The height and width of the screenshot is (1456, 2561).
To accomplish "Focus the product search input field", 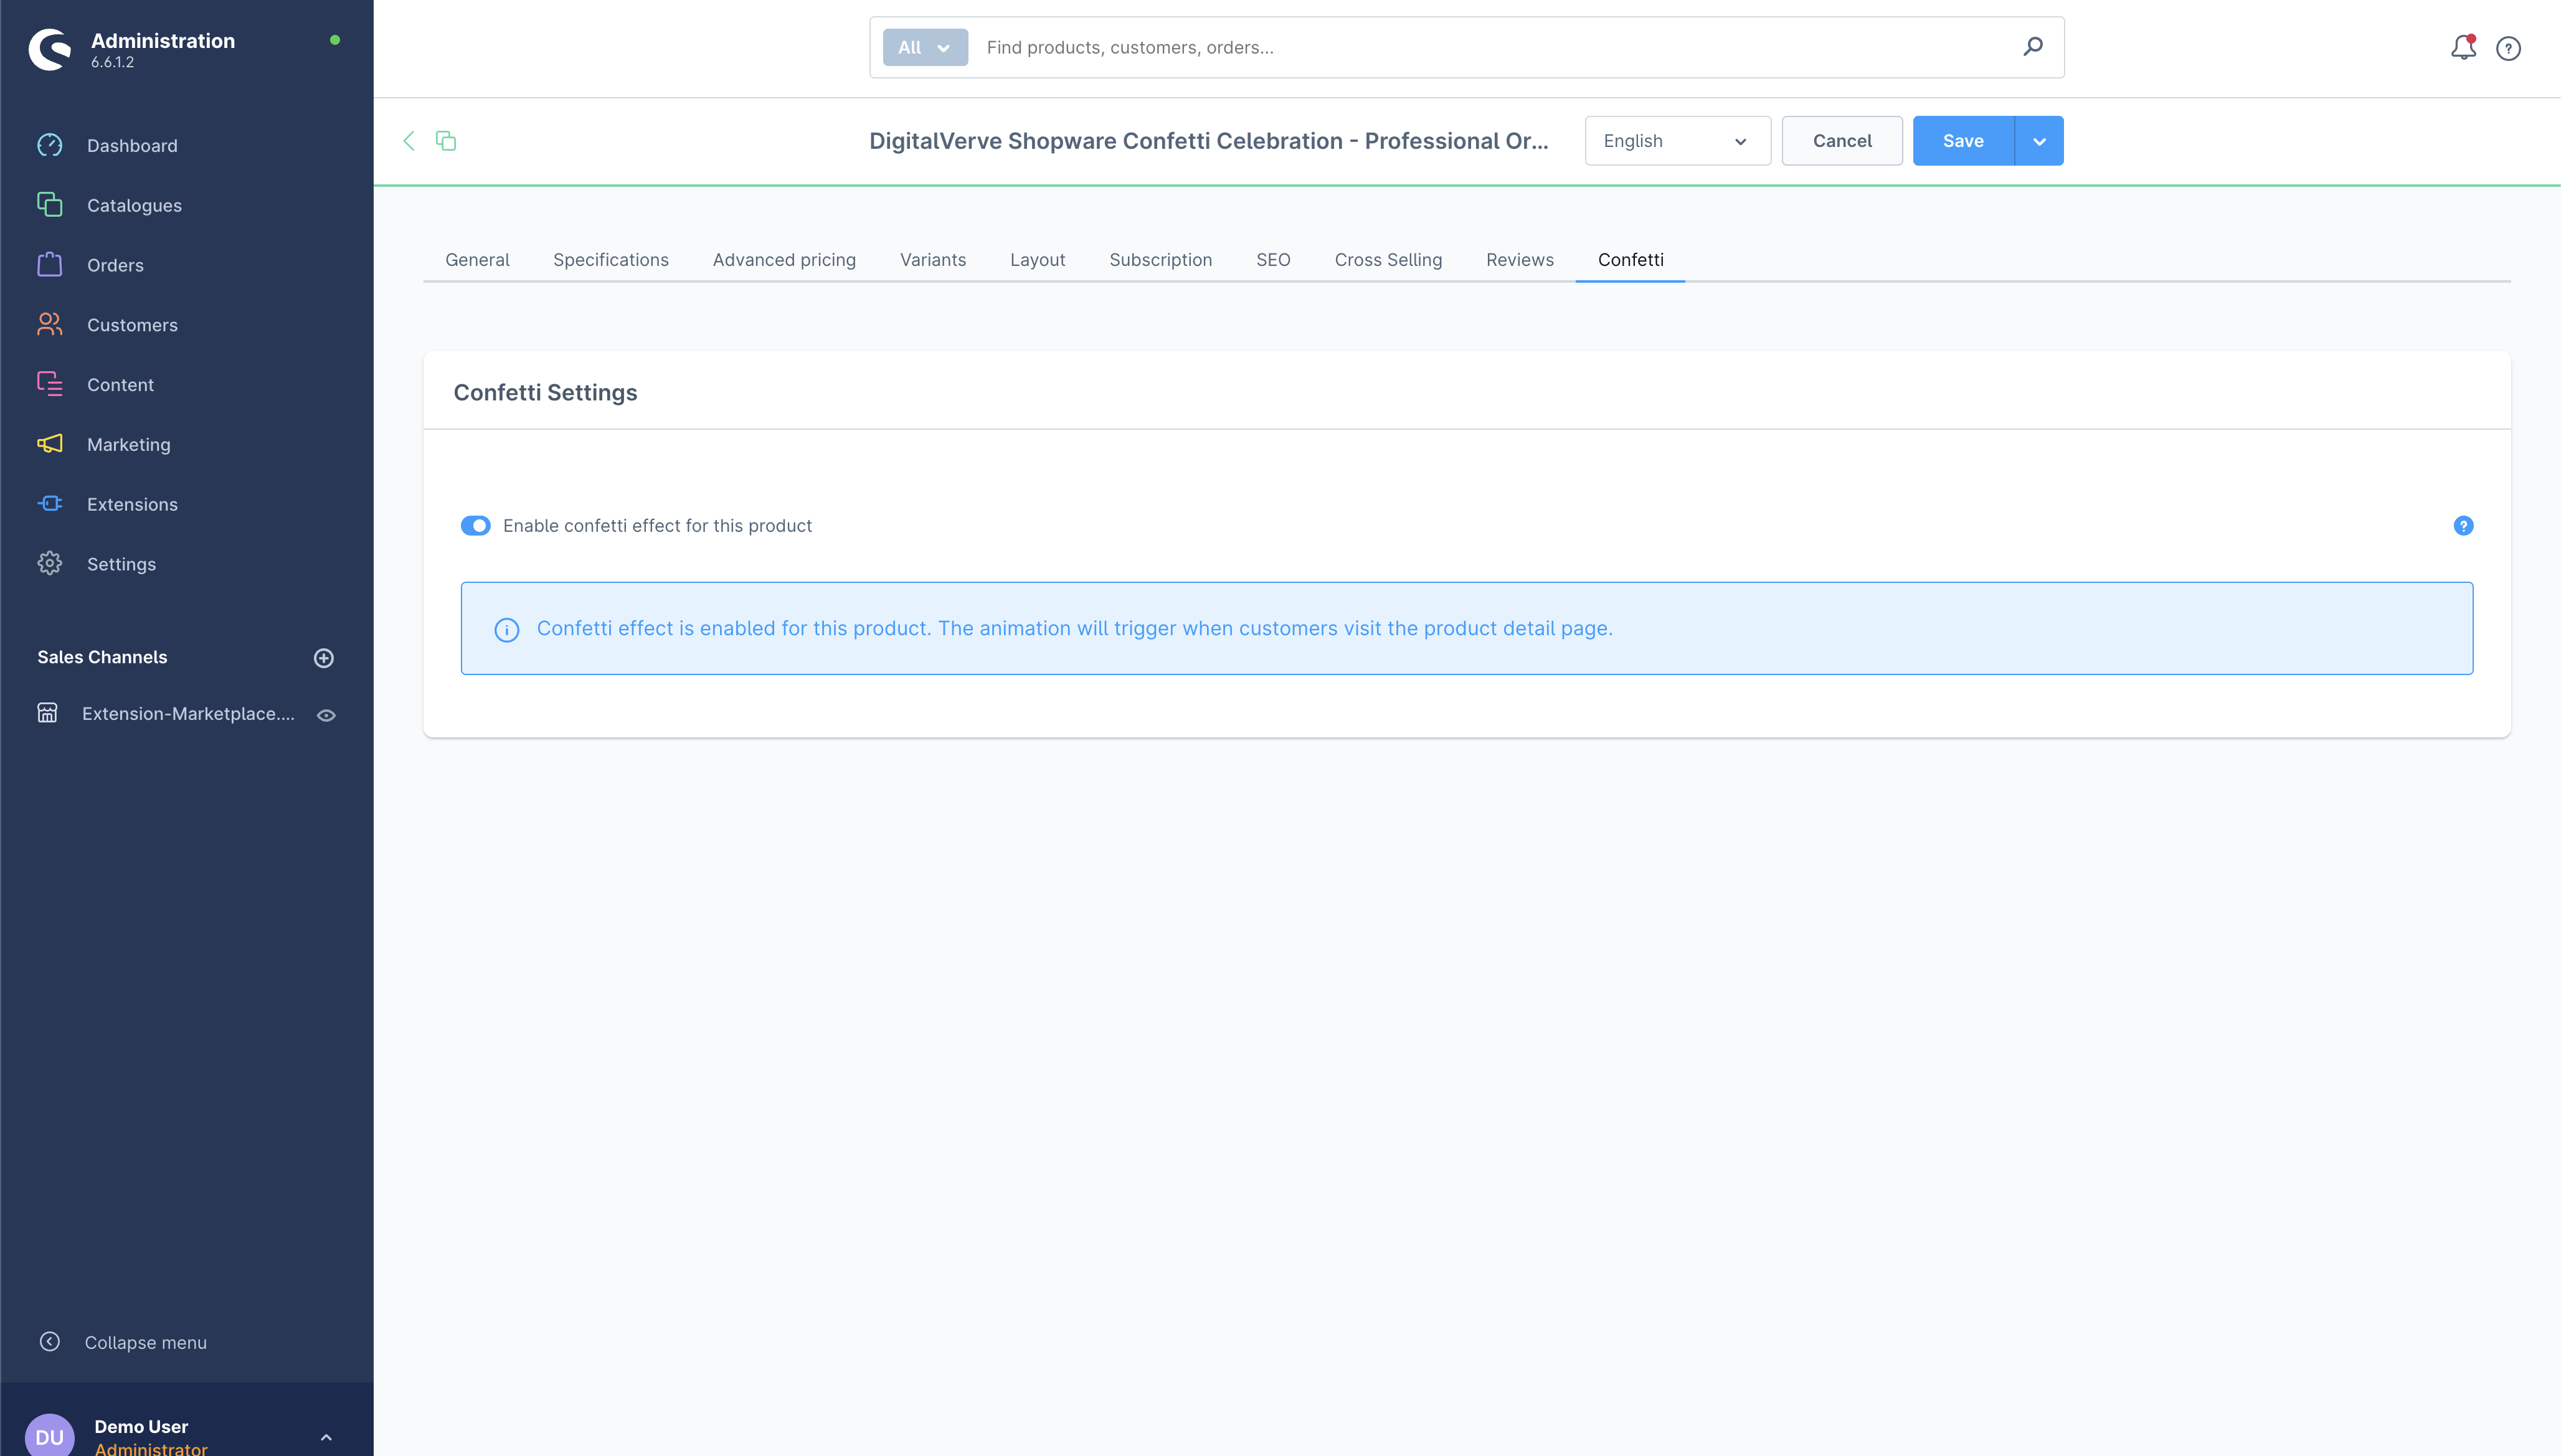I will pos(1490,47).
